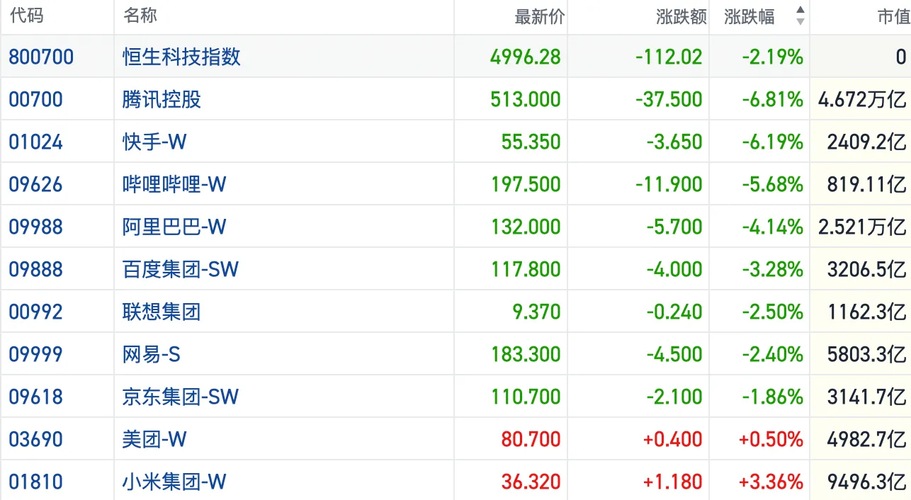Viewport: 911px width, 500px height.
Task: Open 哔哩哔哩-W stock page
Action: tap(174, 184)
